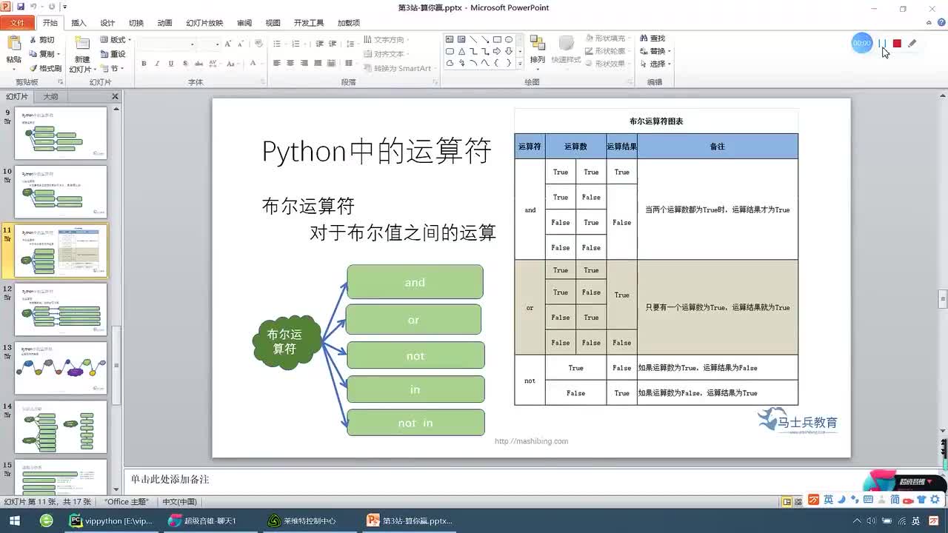The image size is (948, 533).
Task: Pause the screen recording
Action: point(881,44)
